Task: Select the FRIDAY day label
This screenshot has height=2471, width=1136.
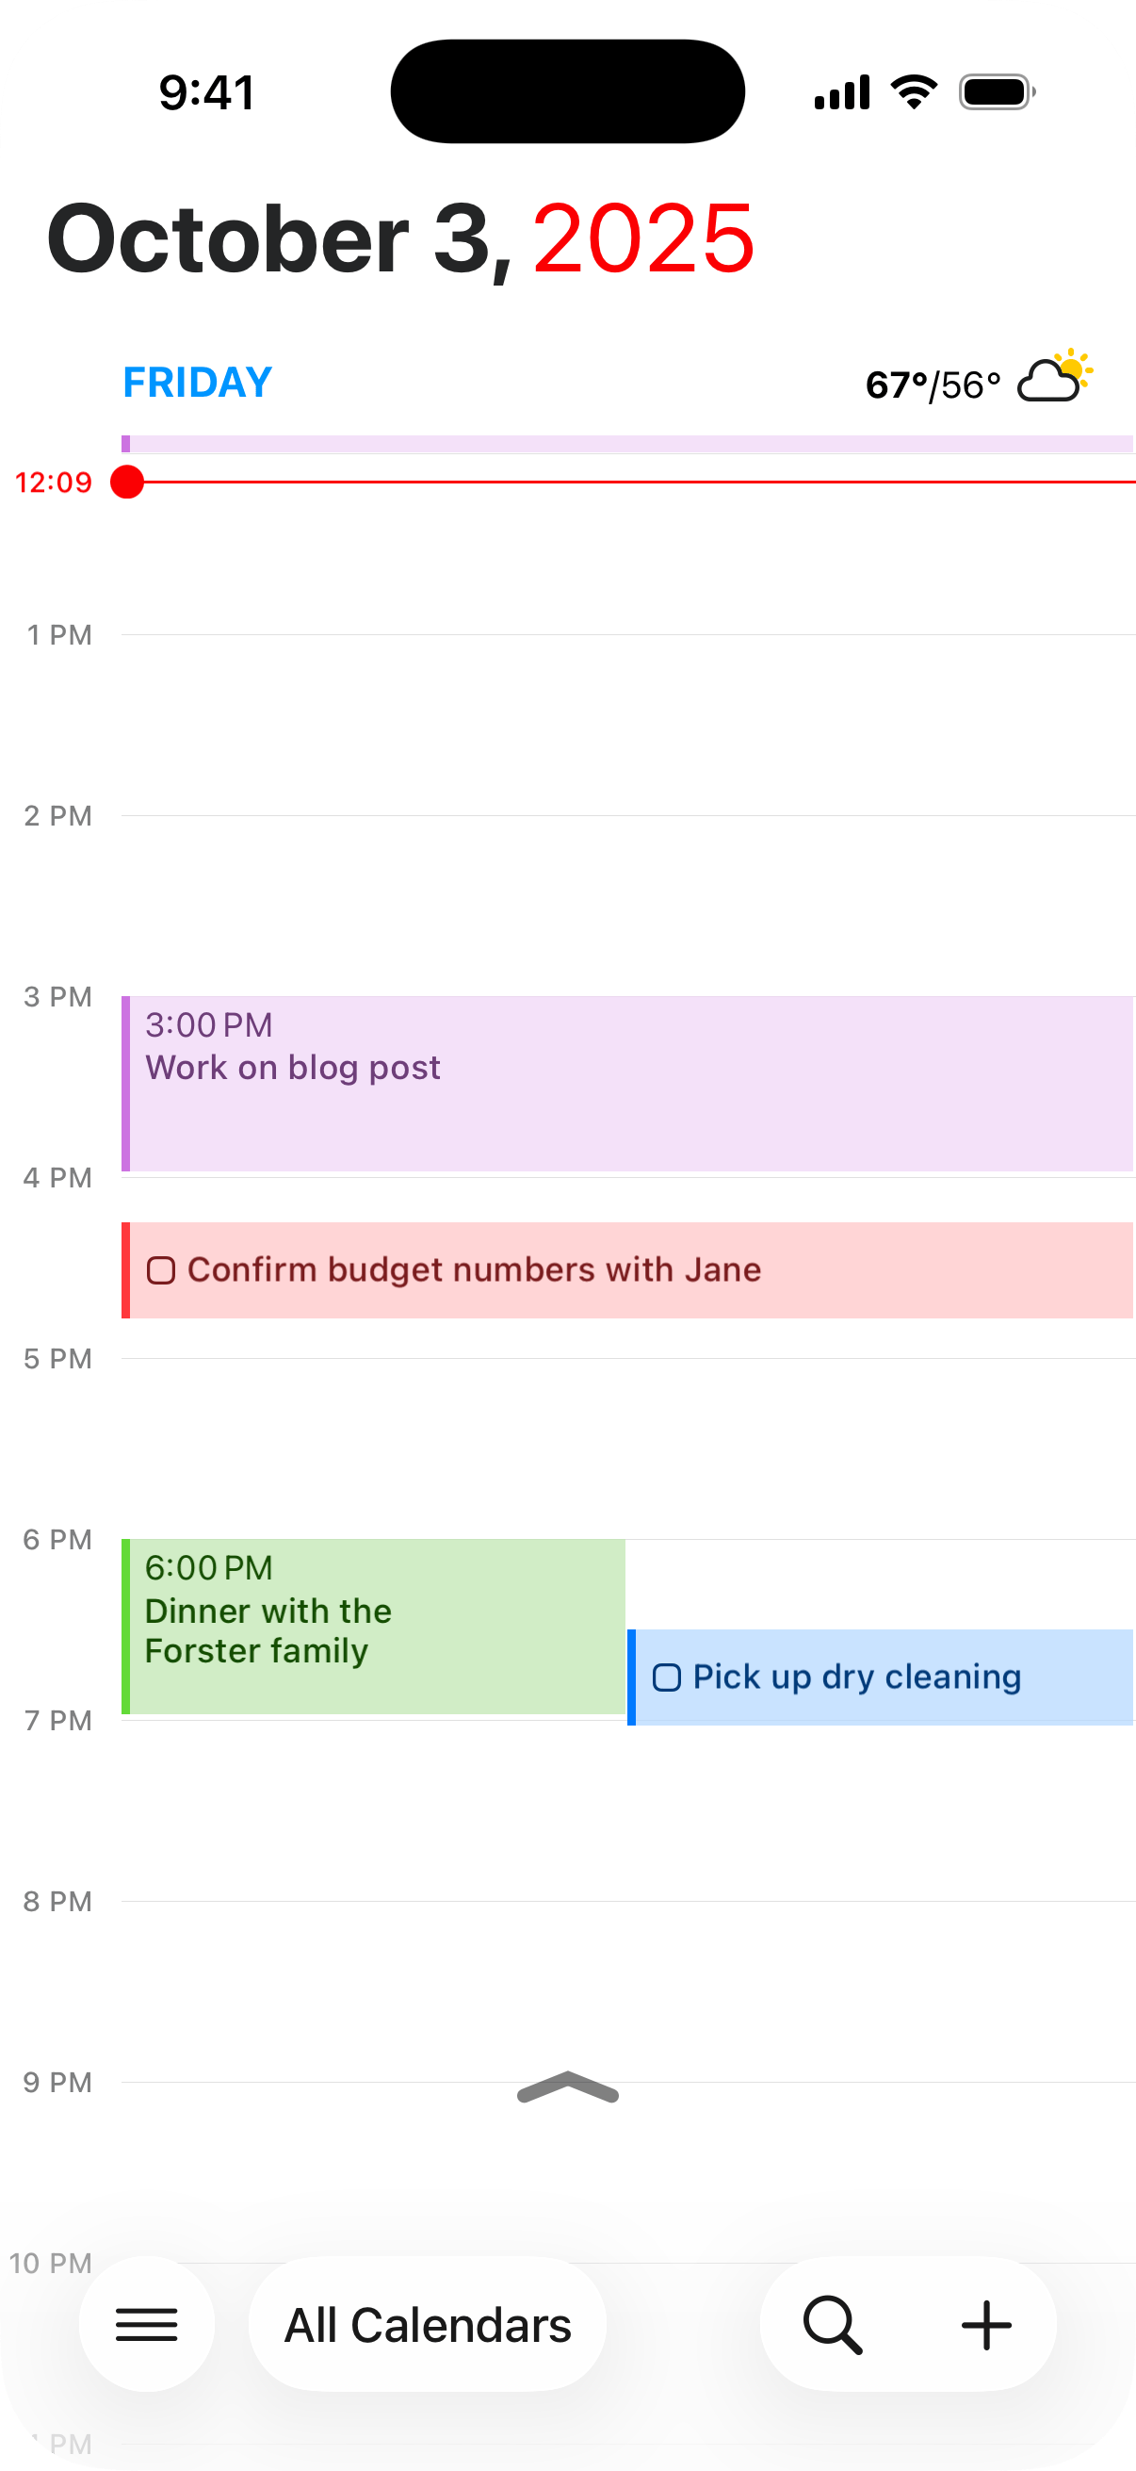Action: [x=198, y=383]
